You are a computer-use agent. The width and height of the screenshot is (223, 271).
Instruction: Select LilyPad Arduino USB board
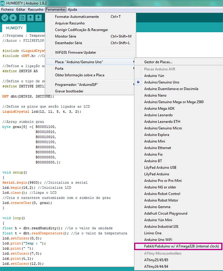pyautogui.click(x=178, y=168)
